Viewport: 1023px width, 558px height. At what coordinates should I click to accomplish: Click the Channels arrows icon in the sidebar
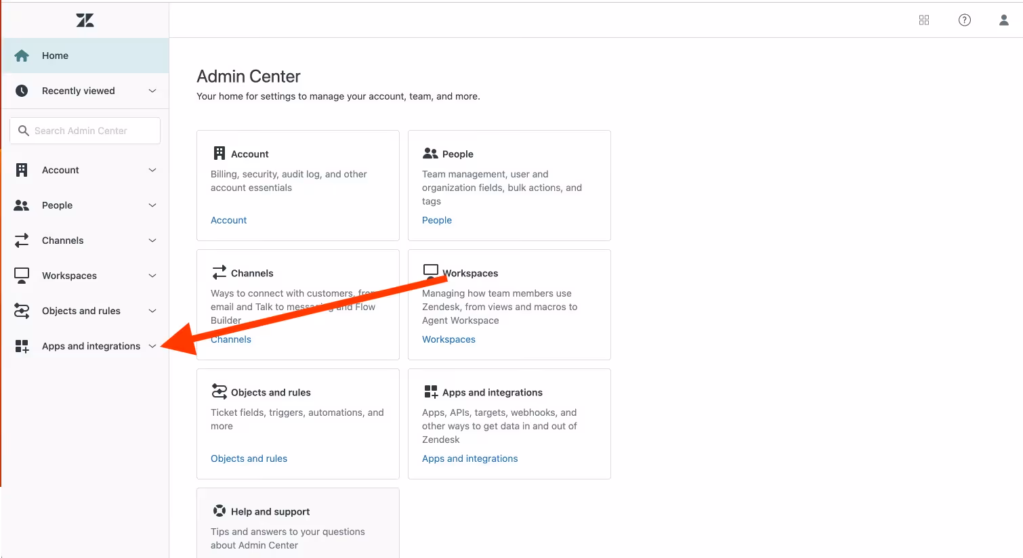click(x=22, y=240)
